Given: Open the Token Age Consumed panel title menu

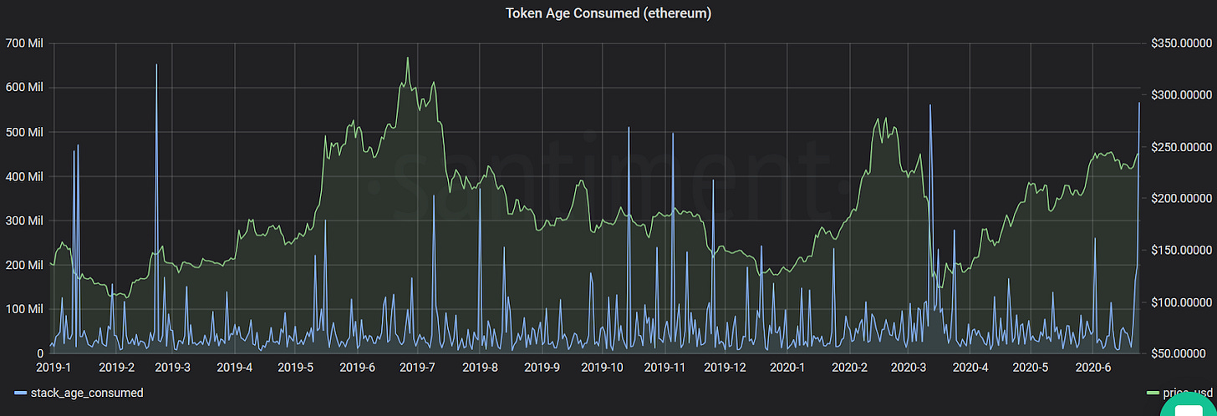Looking at the screenshot, I should [x=608, y=13].
